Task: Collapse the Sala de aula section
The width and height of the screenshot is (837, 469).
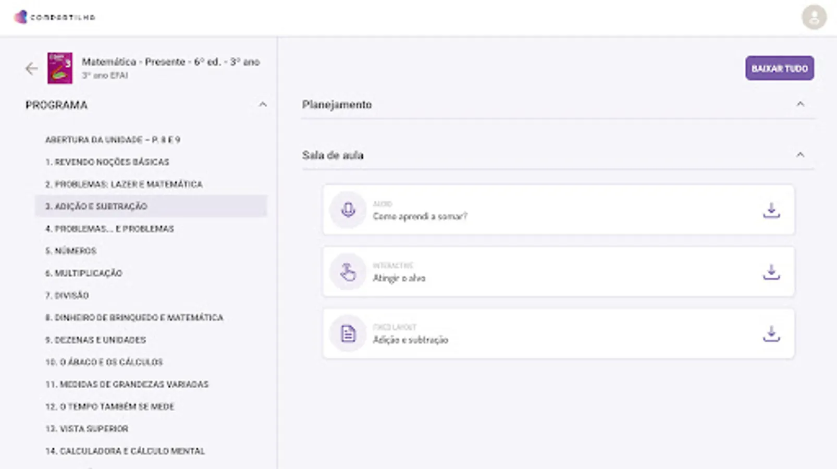Action: click(801, 155)
